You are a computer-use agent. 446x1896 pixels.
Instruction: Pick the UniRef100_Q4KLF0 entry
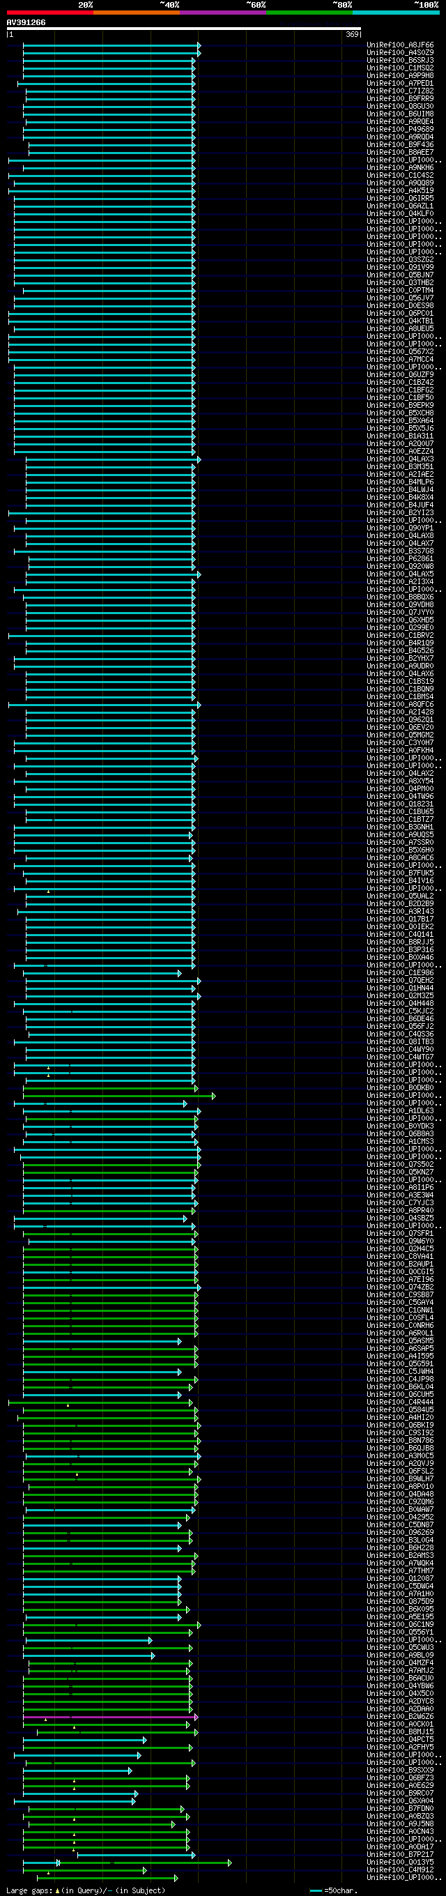[401, 213]
